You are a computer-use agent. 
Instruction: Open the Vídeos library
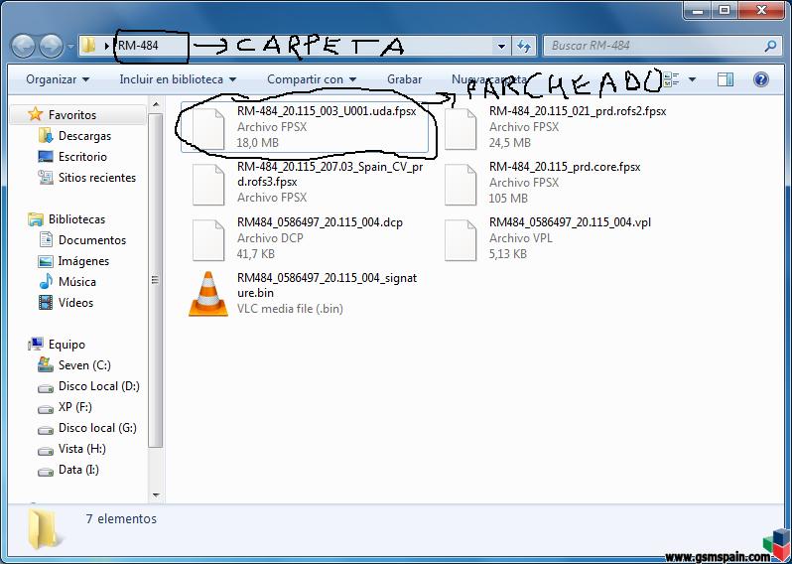coord(75,302)
